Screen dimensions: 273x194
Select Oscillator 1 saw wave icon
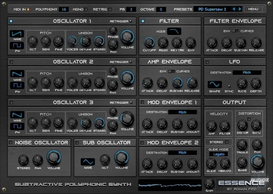point(17,34)
